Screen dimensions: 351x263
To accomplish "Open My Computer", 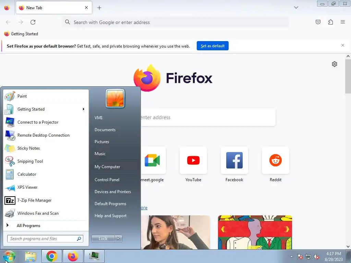I will pos(107,167).
